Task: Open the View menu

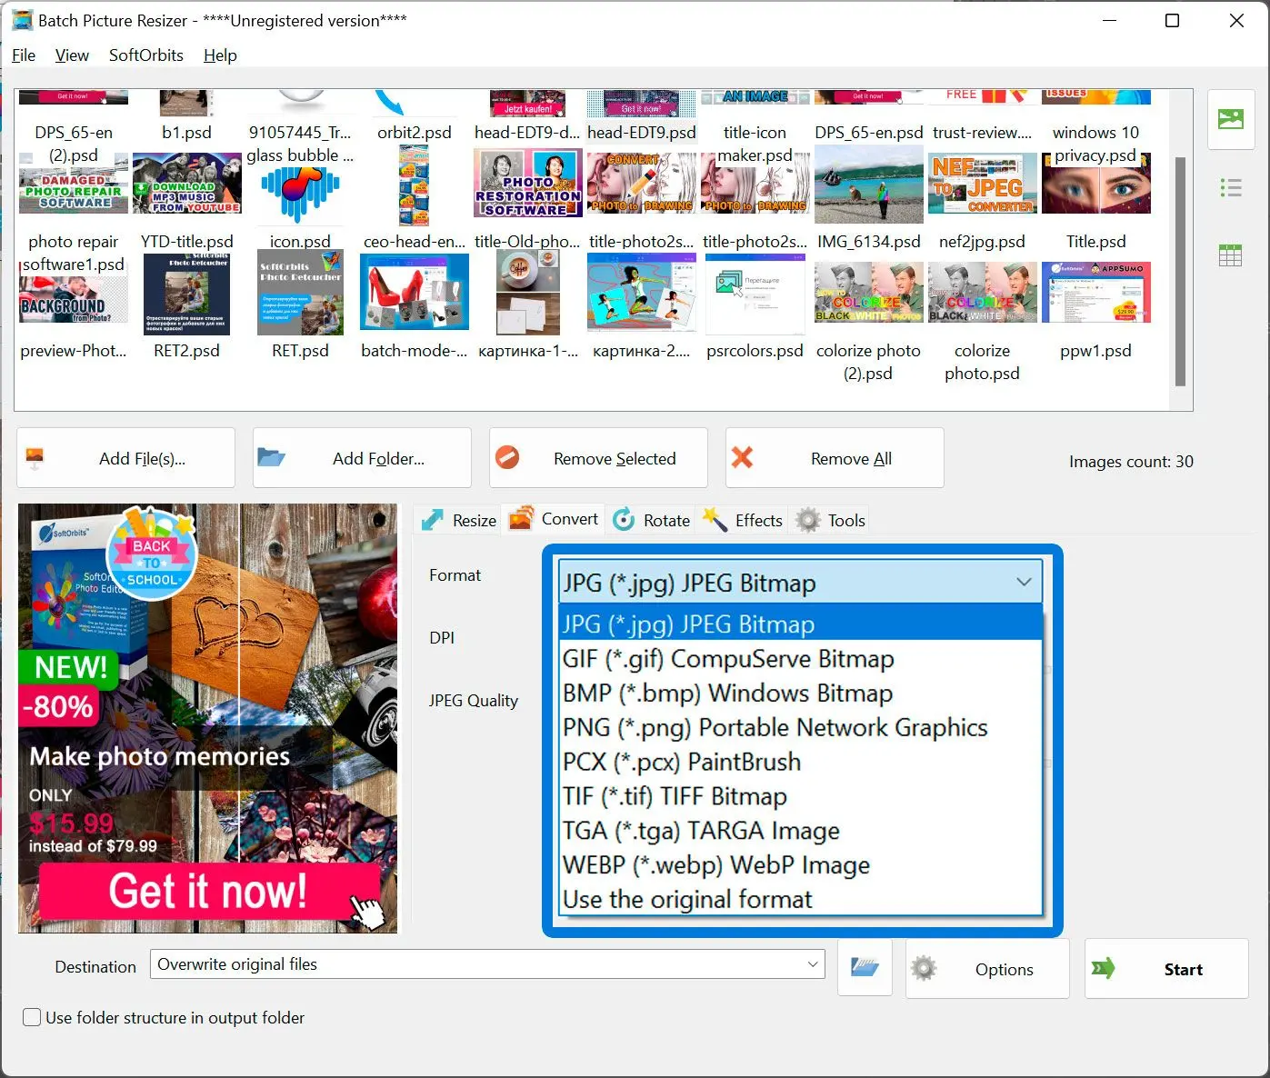Action: 72,55
